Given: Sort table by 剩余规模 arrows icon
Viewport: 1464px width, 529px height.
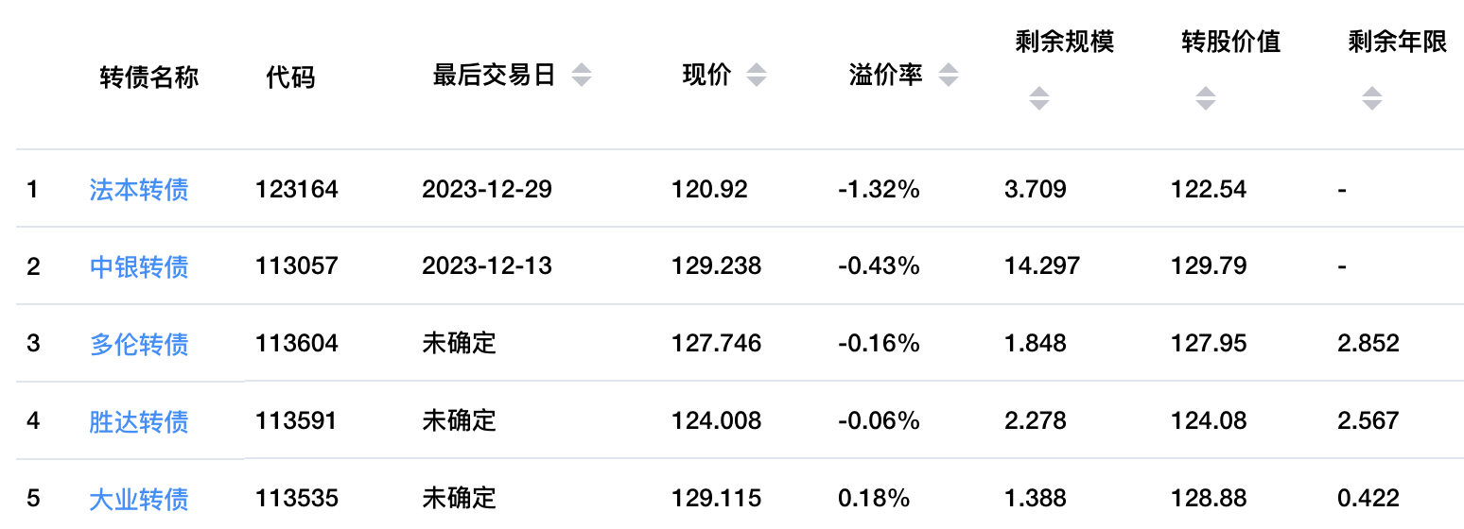Looking at the screenshot, I should pos(1039,98).
